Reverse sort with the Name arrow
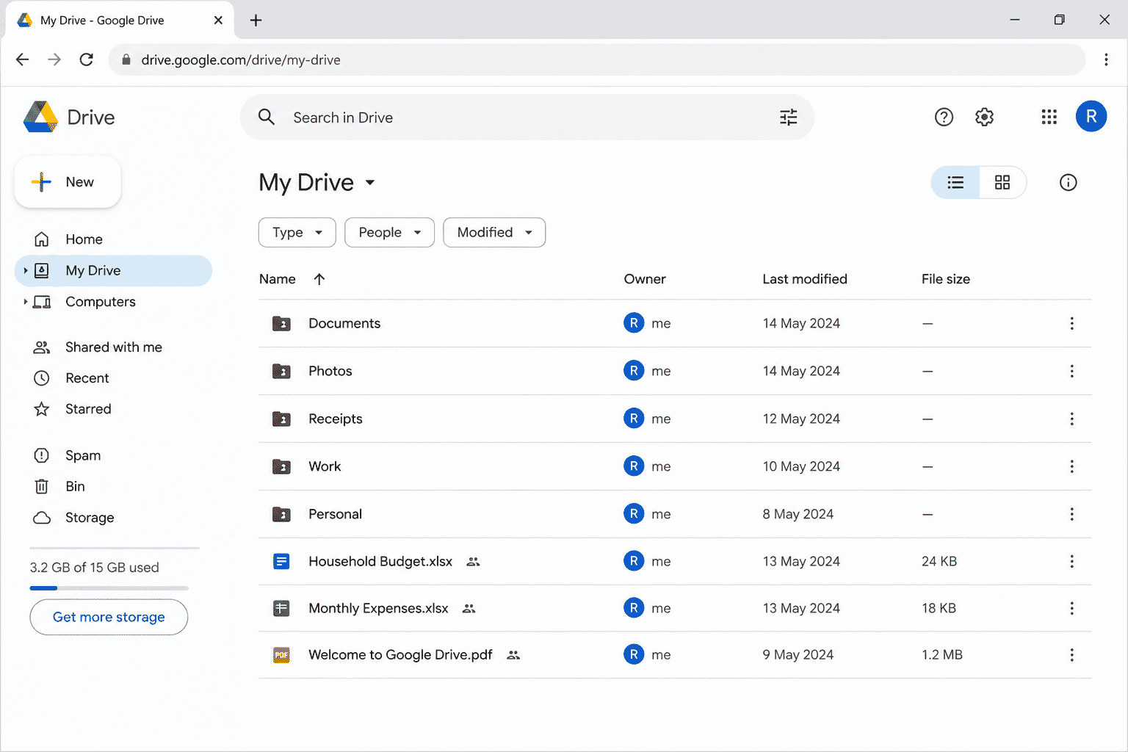Viewport: 1128px width, 752px height. point(319,279)
